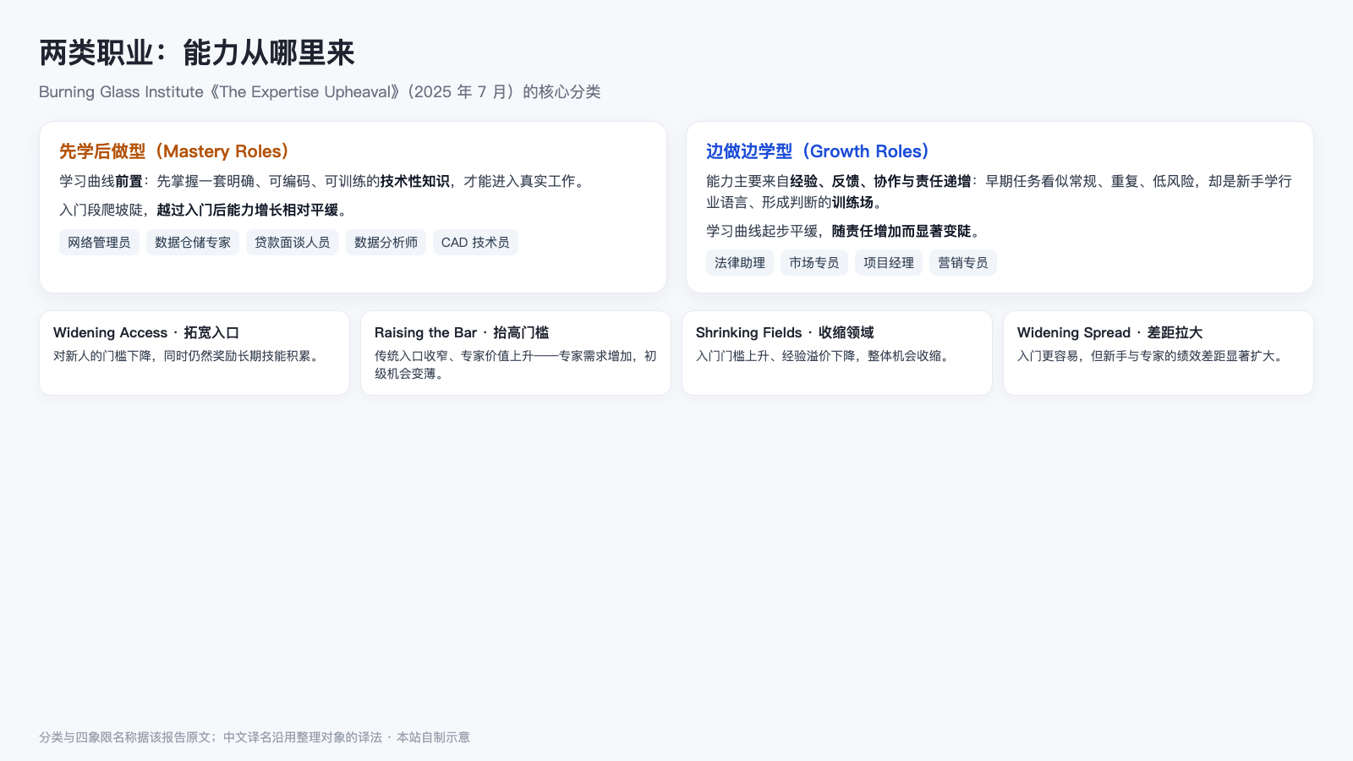Click the paragraph starting 能力主要来自经验、反馈
1353x761 pixels.
[1000, 192]
